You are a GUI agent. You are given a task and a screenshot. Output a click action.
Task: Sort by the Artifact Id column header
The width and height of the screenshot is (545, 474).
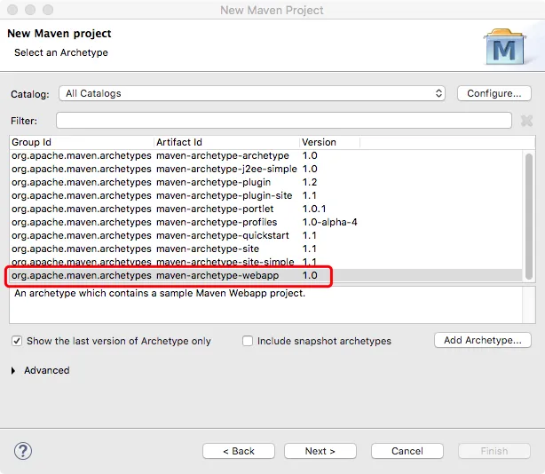click(226, 142)
